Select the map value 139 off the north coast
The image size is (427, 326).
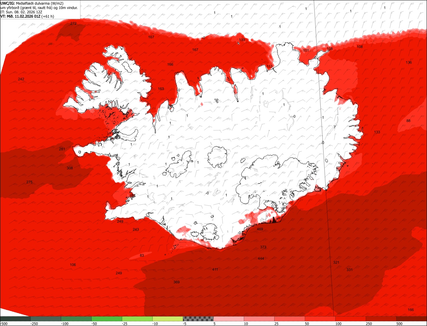click(242, 40)
